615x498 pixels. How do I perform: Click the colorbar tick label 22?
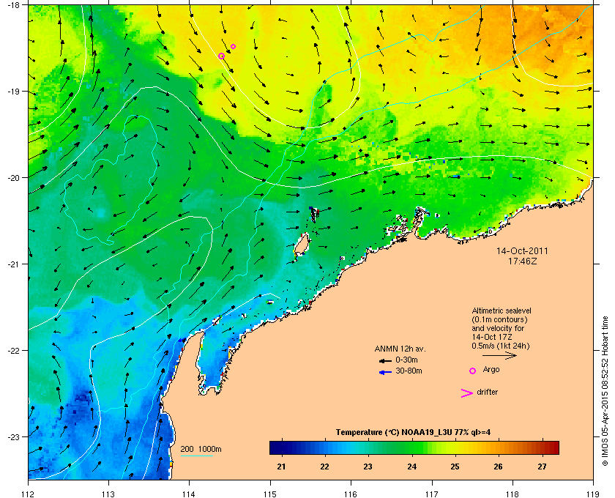coord(324,467)
